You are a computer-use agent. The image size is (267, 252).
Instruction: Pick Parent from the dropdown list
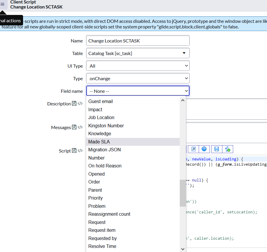click(x=133, y=190)
